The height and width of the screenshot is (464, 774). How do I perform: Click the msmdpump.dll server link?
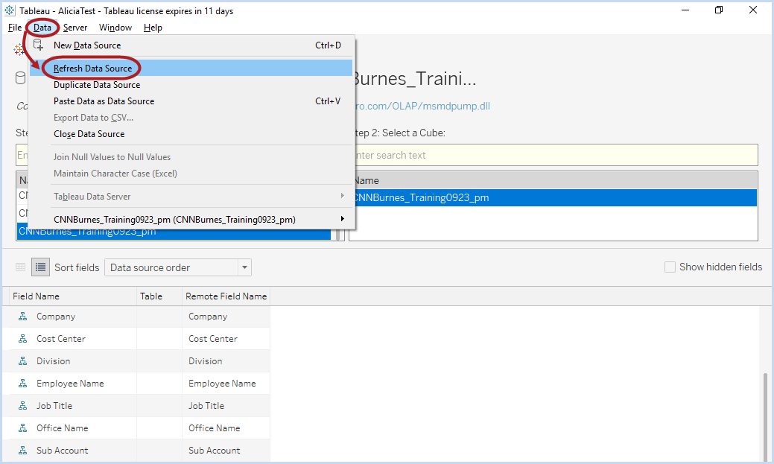(x=423, y=106)
